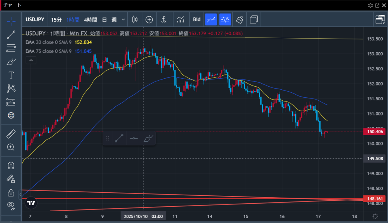Switch to the 4時間 timeframe
The height and width of the screenshot is (223, 388).
pos(90,19)
